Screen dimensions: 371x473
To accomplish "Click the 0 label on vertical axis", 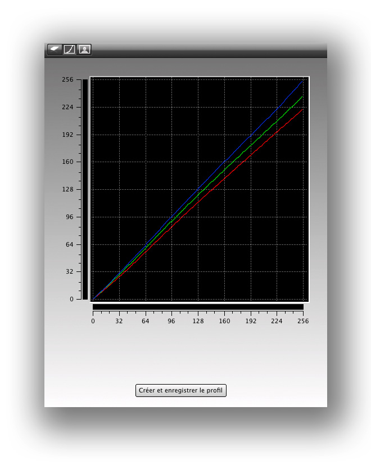I will click(x=72, y=299).
